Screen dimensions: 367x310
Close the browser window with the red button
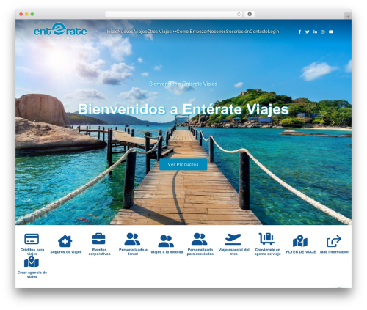(21, 14)
